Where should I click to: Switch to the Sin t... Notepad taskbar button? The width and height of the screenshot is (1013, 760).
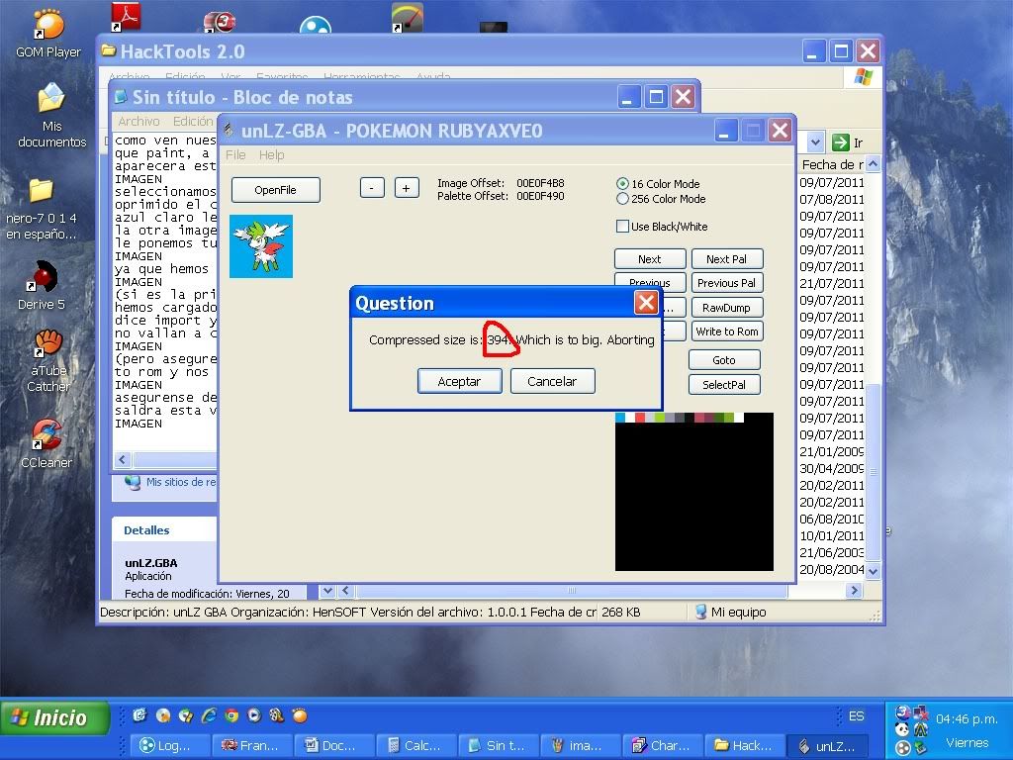point(499,745)
